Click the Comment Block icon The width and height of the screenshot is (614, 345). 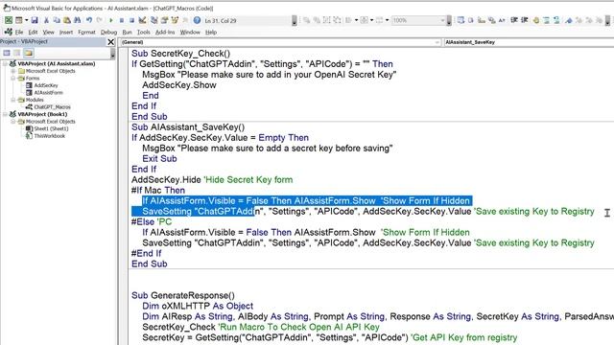click(546, 20)
